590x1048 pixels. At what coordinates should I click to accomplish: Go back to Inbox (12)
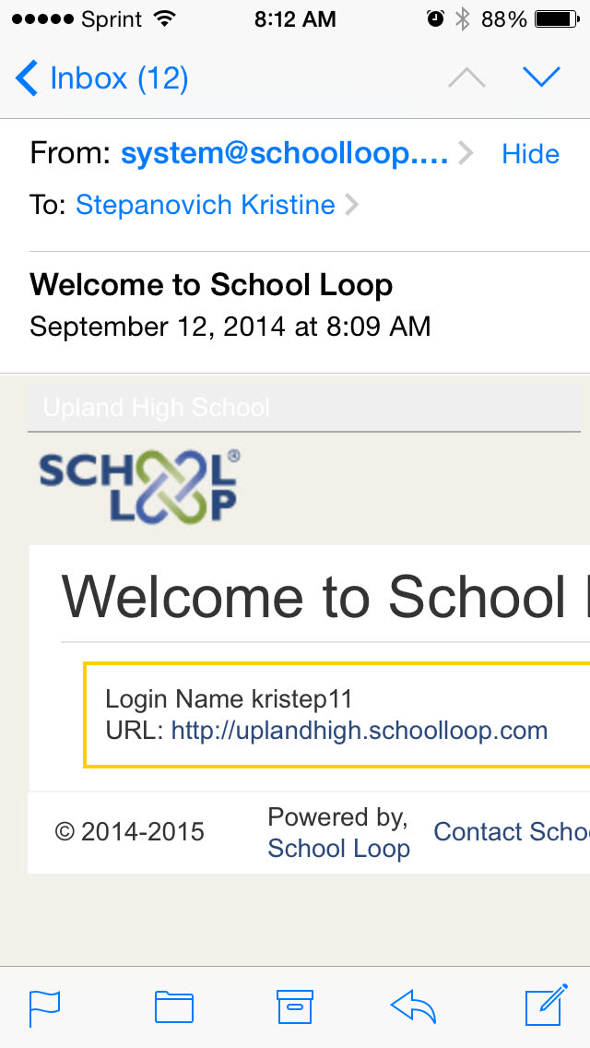(101, 78)
